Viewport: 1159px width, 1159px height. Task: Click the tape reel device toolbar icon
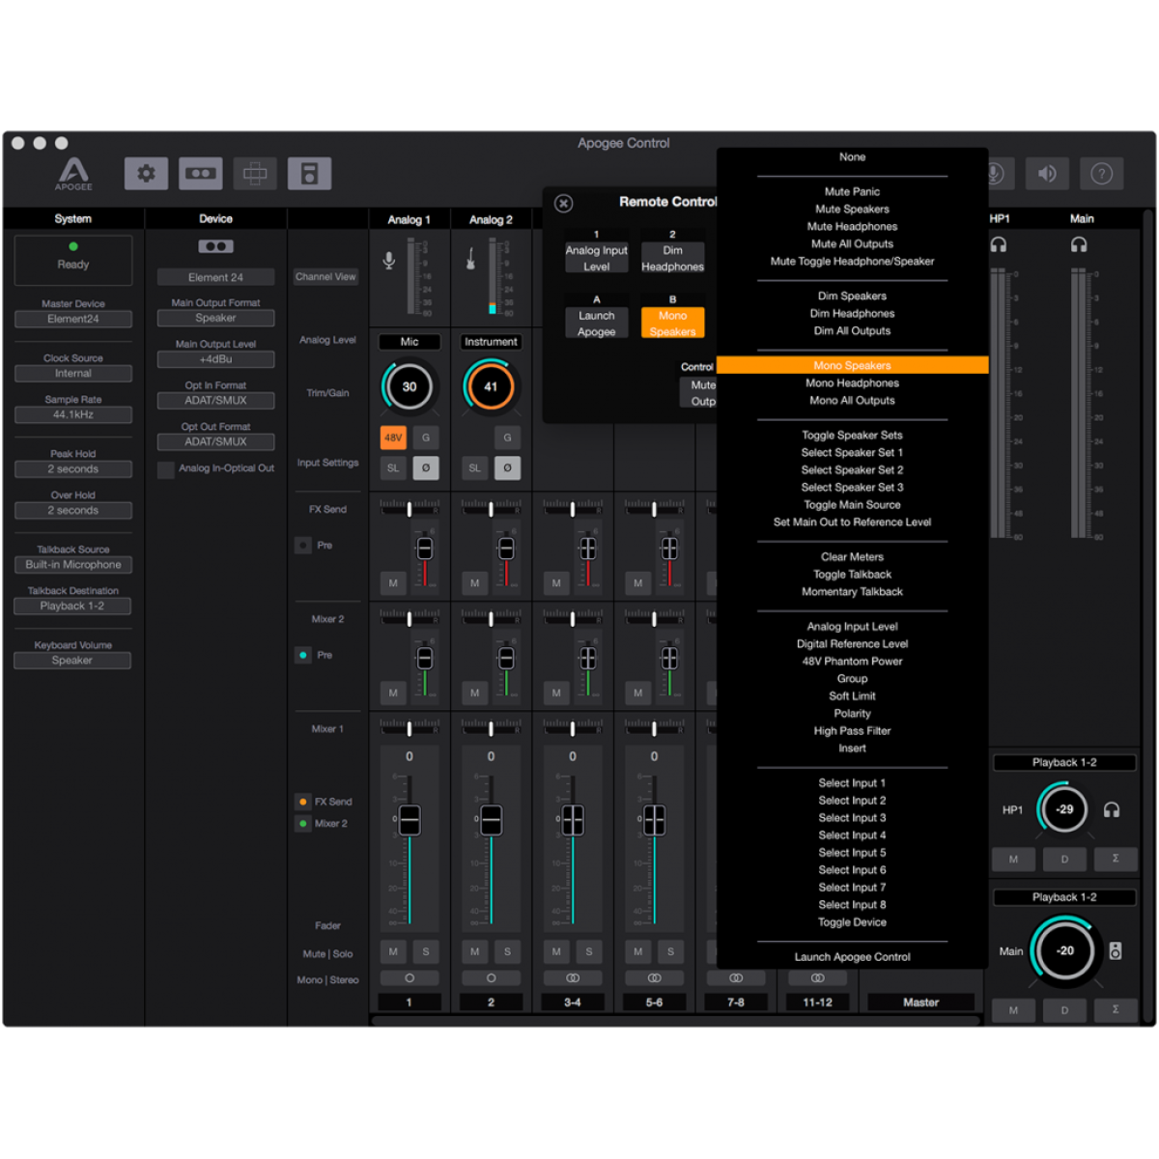click(x=200, y=174)
